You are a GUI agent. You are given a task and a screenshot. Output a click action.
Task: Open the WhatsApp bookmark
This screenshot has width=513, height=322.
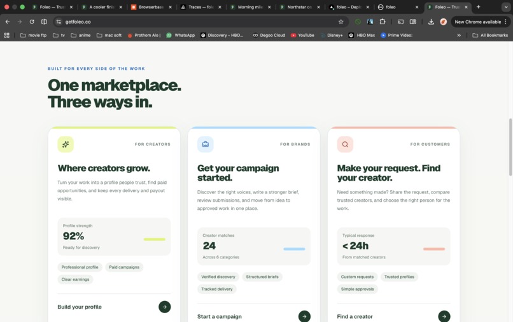pyautogui.click(x=181, y=36)
